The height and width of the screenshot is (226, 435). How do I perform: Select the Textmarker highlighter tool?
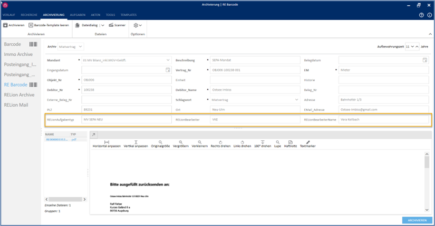307,144
